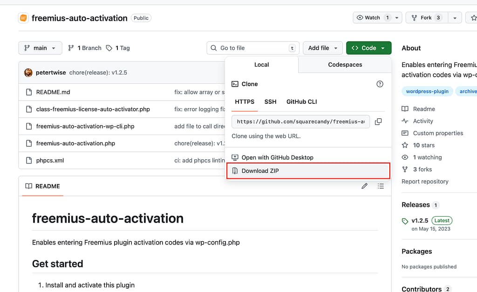Click the commit message 'fix: allow array or s'
The width and height of the screenshot is (477, 292).
tap(199, 92)
